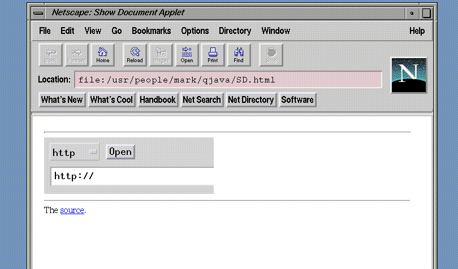This screenshot has height=269, width=458.
Task: Reload the current page
Action: pyautogui.click(x=135, y=55)
